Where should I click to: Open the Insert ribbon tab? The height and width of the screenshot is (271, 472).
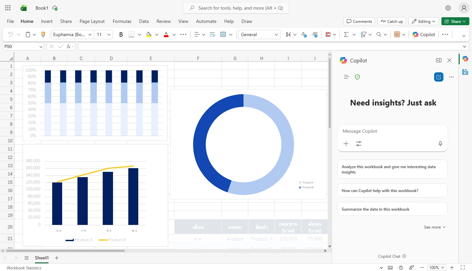point(47,21)
